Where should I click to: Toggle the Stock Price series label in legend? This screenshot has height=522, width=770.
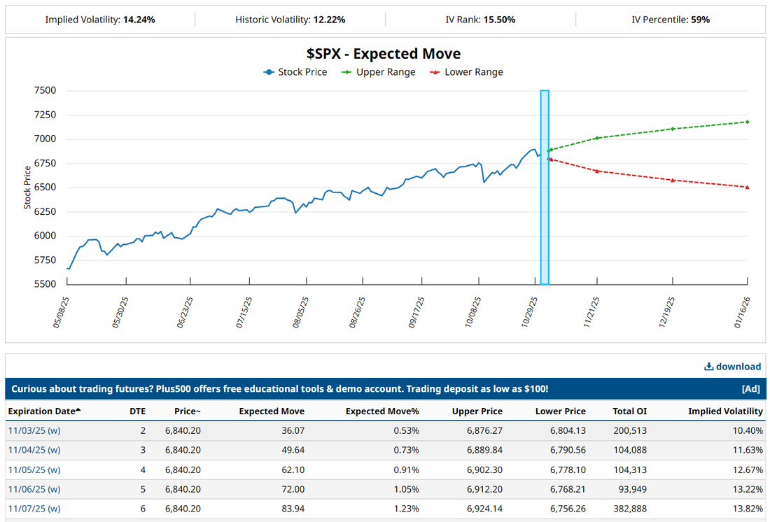tap(302, 72)
